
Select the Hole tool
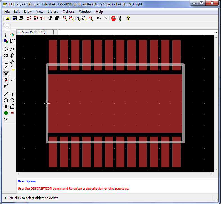(6, 119)
